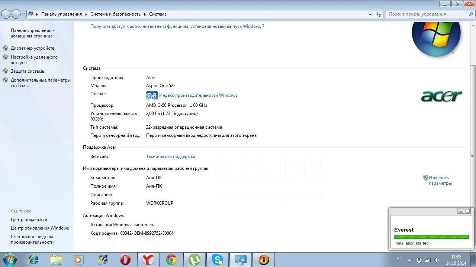Image resolution: width=476 pixels, height=267 pixels.
Task: Open the Windows Start menu
Action: pyautogui.click(x=9, y=260)
